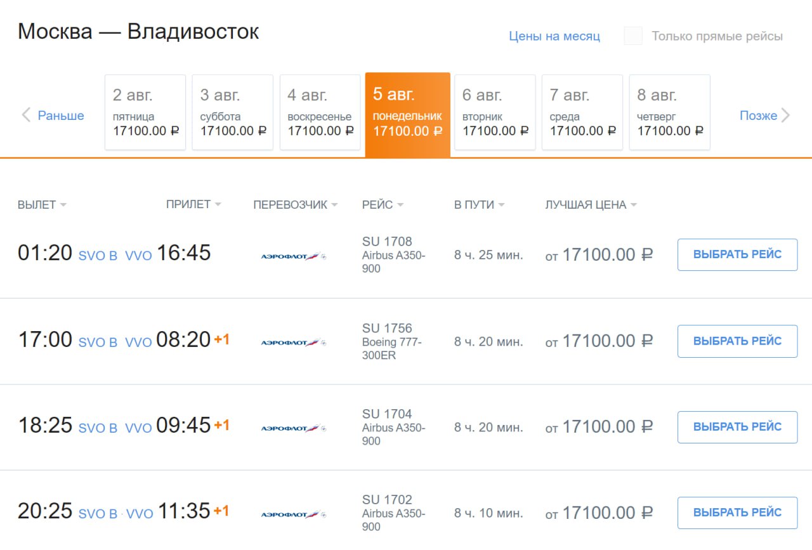Enable 'Только прямые рейсы' checkbox

(x=633, y=36)
